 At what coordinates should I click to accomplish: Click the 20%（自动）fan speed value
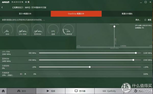pos(7,75)
